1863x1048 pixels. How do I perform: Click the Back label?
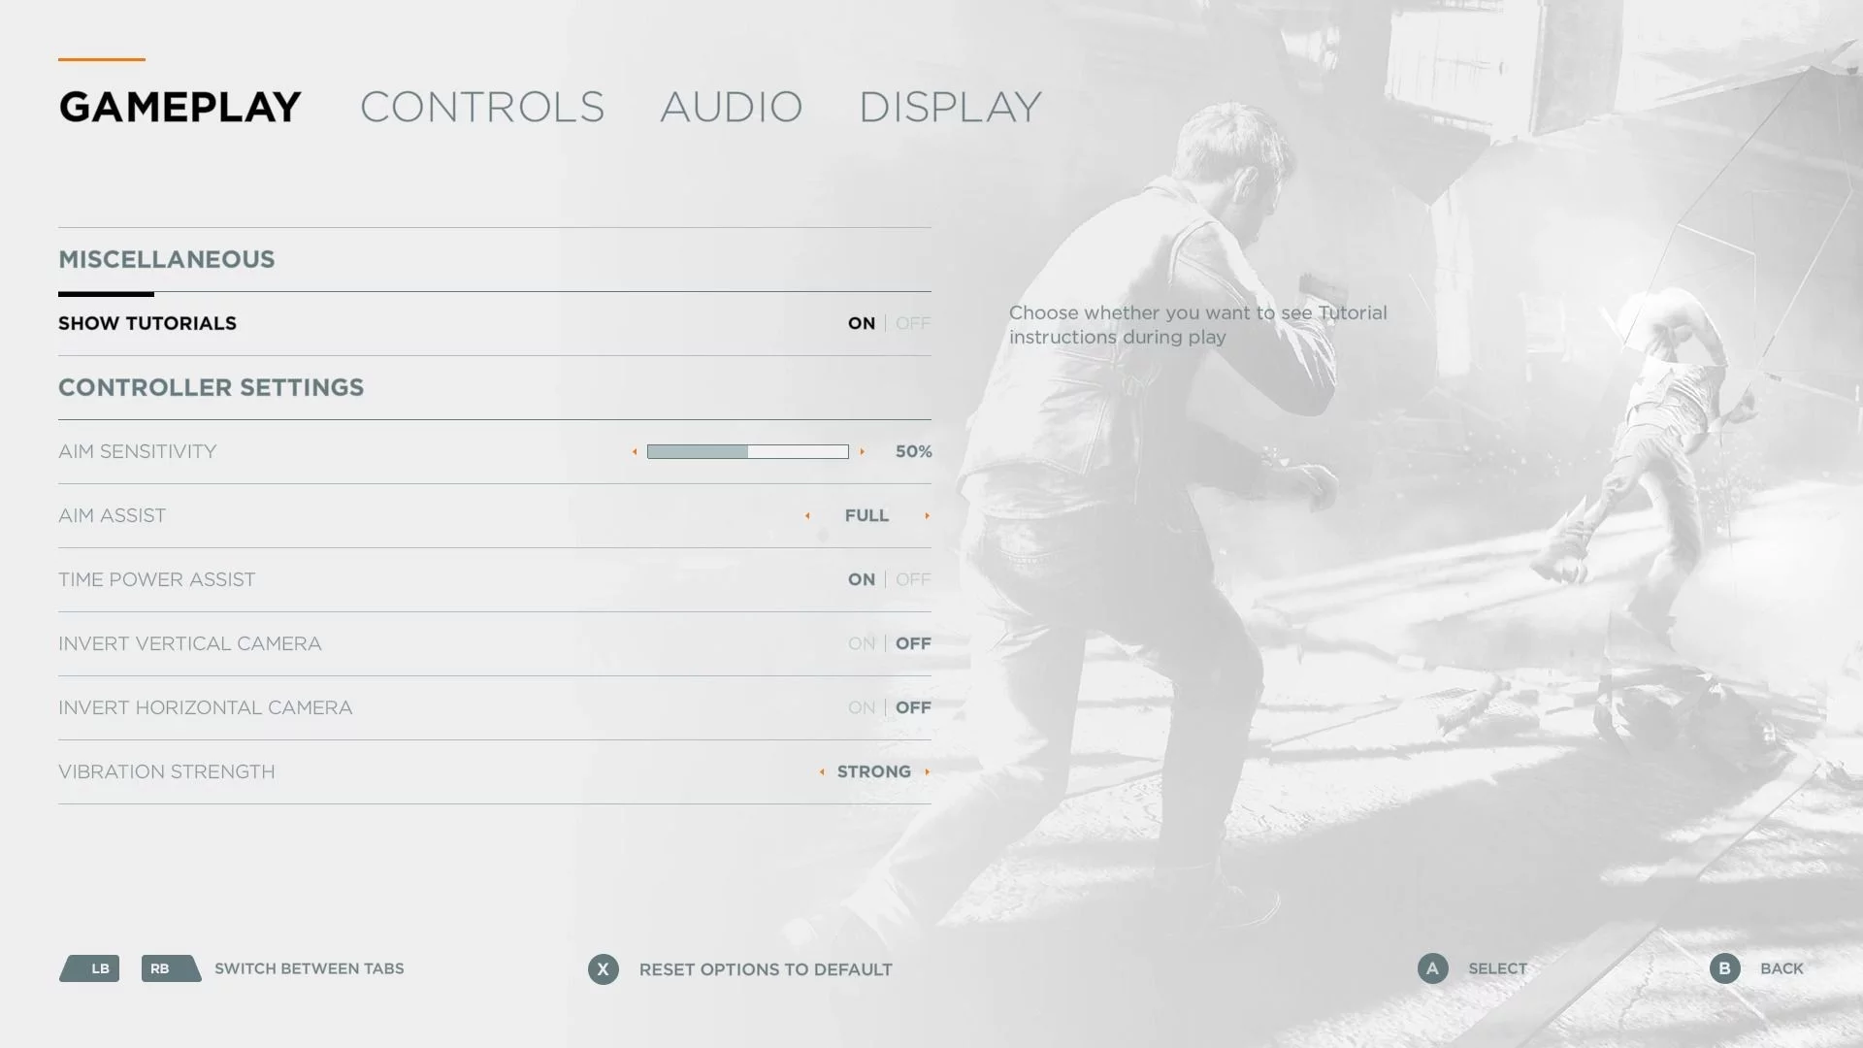point(1781,968)
